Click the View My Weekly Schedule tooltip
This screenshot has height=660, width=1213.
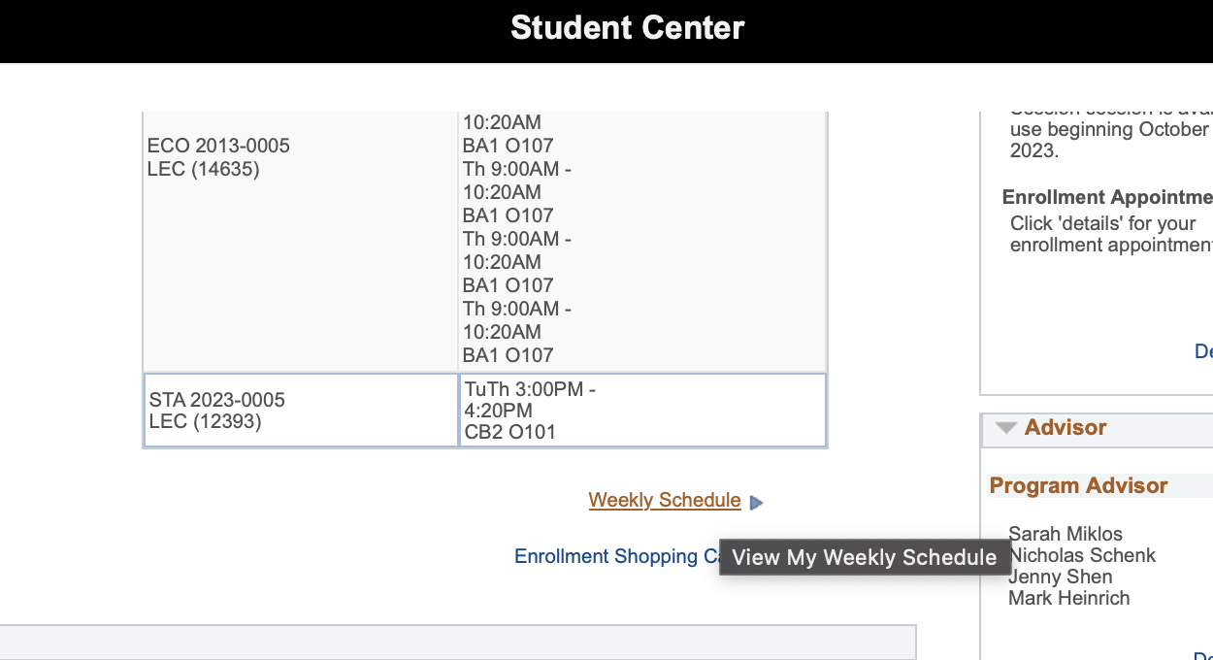click(864, 557)
